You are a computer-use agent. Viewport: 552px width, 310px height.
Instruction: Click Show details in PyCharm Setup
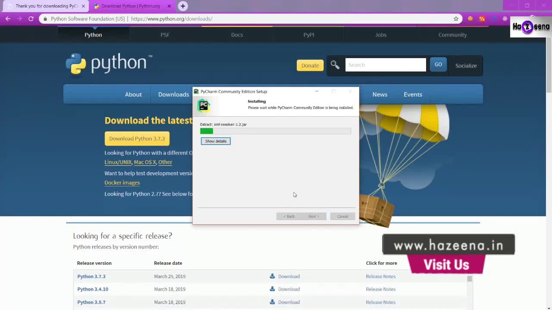(216, 141)
